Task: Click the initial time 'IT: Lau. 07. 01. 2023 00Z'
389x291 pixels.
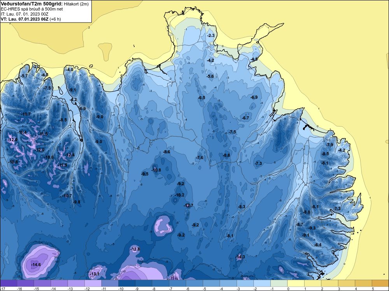Action: [25, 14]
